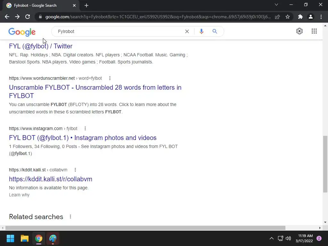Click the scroll-right arrow on horizontal scrollbar
This screenshot has height=246, width=328.
click(x=320, y=228)
